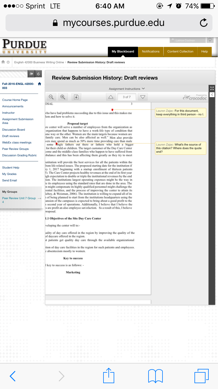Click 'Objectives of the Site Day Care Center' heading
The width and height of the screenshot is (218, 389).
75,218
